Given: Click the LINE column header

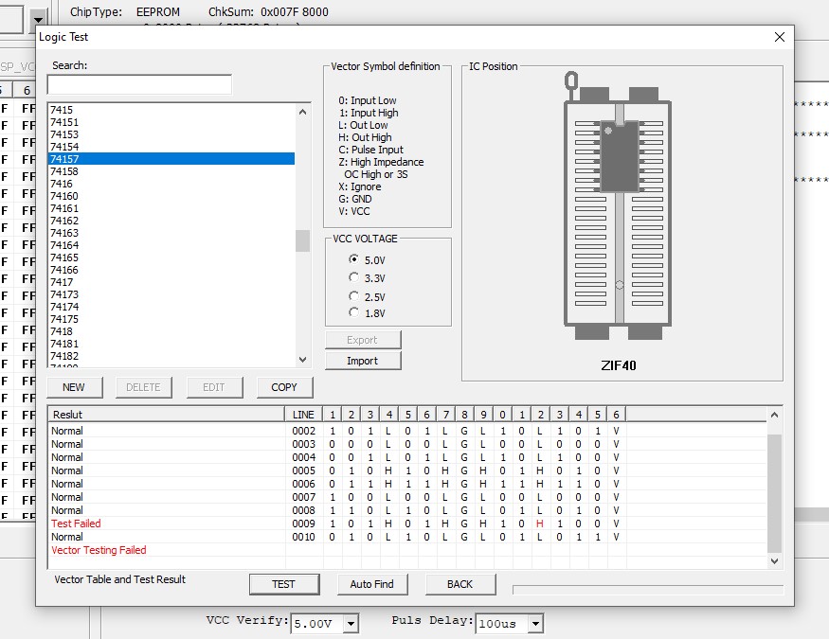Looking at the screenshot, I should click(x=303, y=415).
